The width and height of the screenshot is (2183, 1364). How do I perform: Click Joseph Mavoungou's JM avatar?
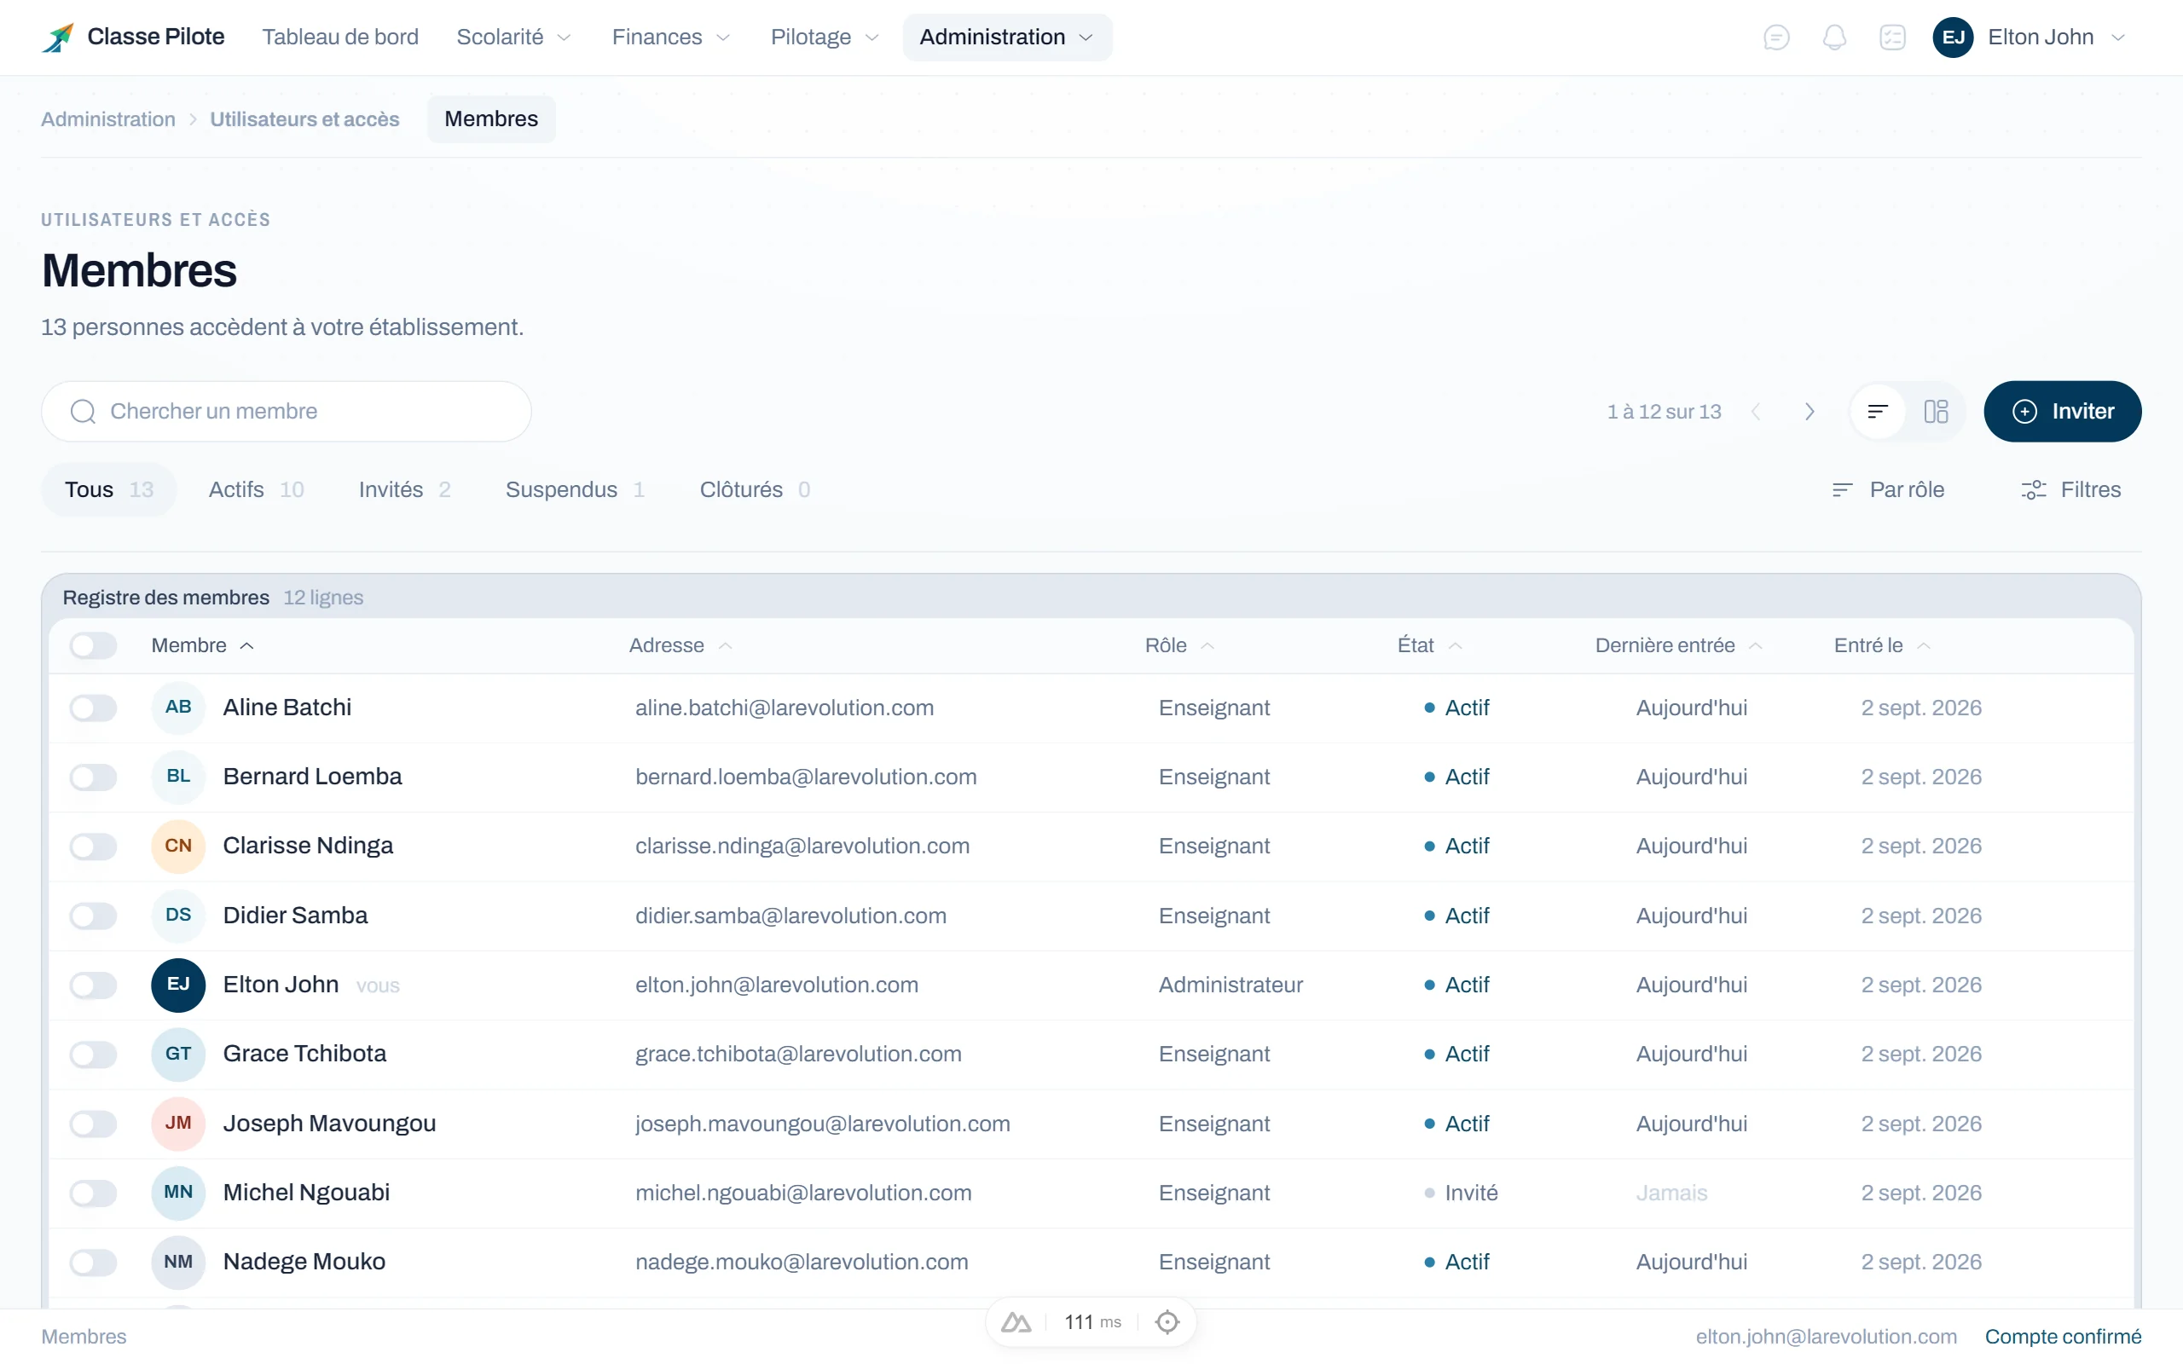click(177, 1123)
